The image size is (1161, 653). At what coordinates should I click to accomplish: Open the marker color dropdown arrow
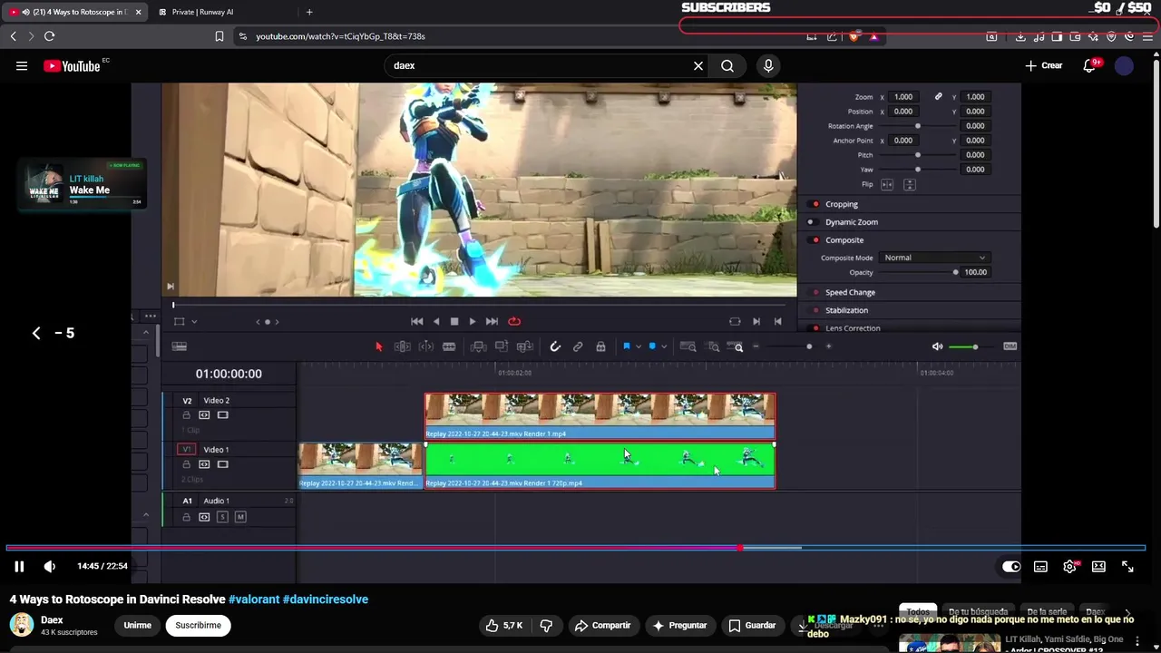664,346
